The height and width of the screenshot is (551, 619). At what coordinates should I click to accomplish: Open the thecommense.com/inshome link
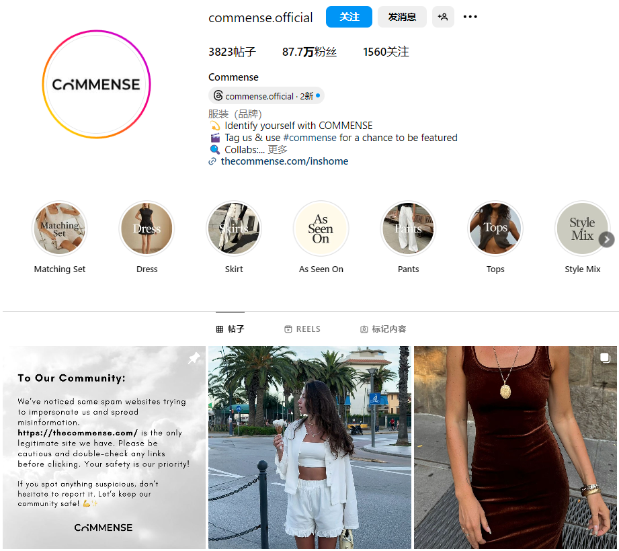tap(284, 161)
